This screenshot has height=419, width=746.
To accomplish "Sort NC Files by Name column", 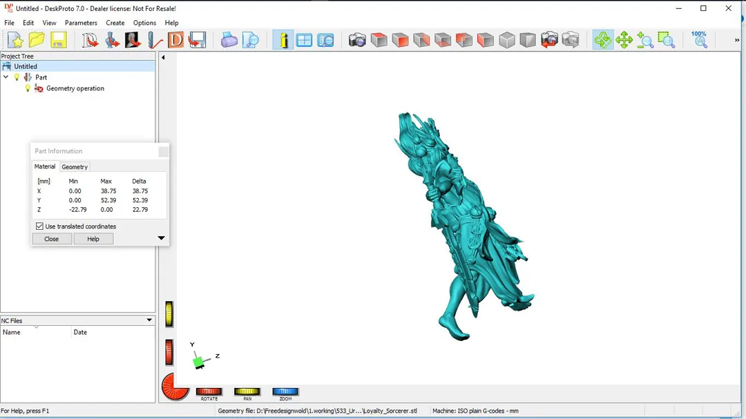I will (x=36, y=332).
